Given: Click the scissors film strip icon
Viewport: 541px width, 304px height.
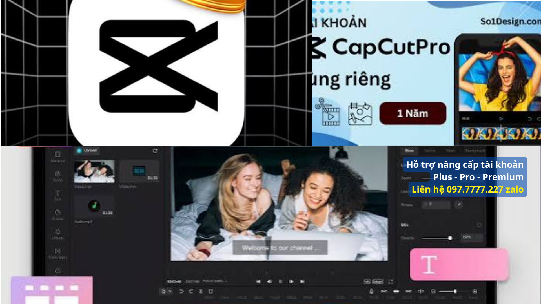Looking at the screenshot, I should point(328,112).
